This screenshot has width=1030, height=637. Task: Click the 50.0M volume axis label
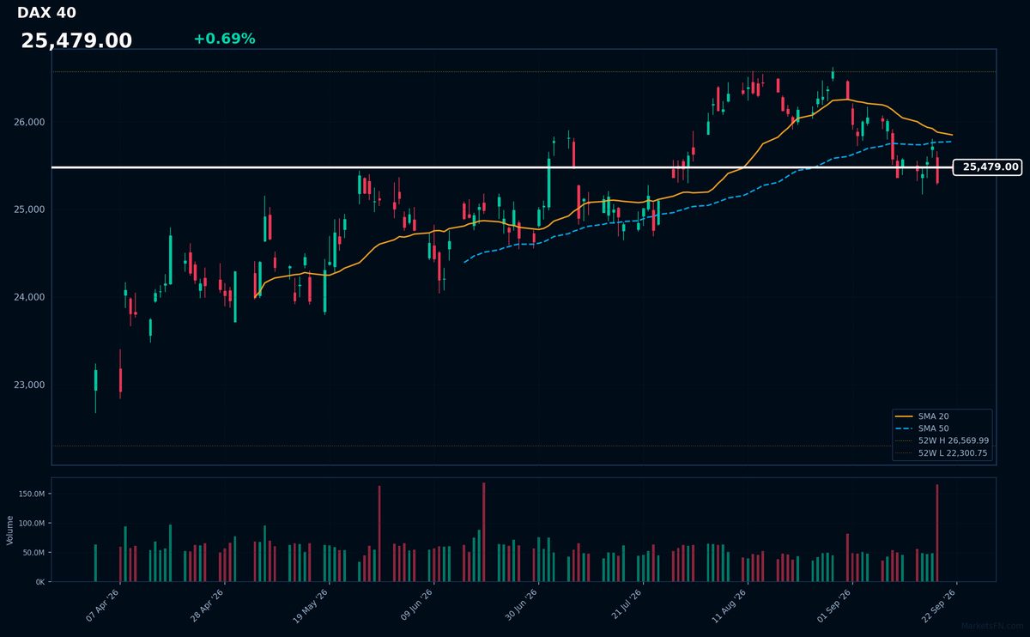coord(33,553)
